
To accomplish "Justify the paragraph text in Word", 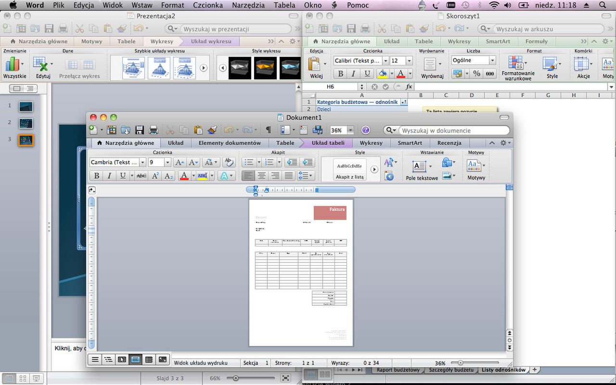I will (289, 176).
